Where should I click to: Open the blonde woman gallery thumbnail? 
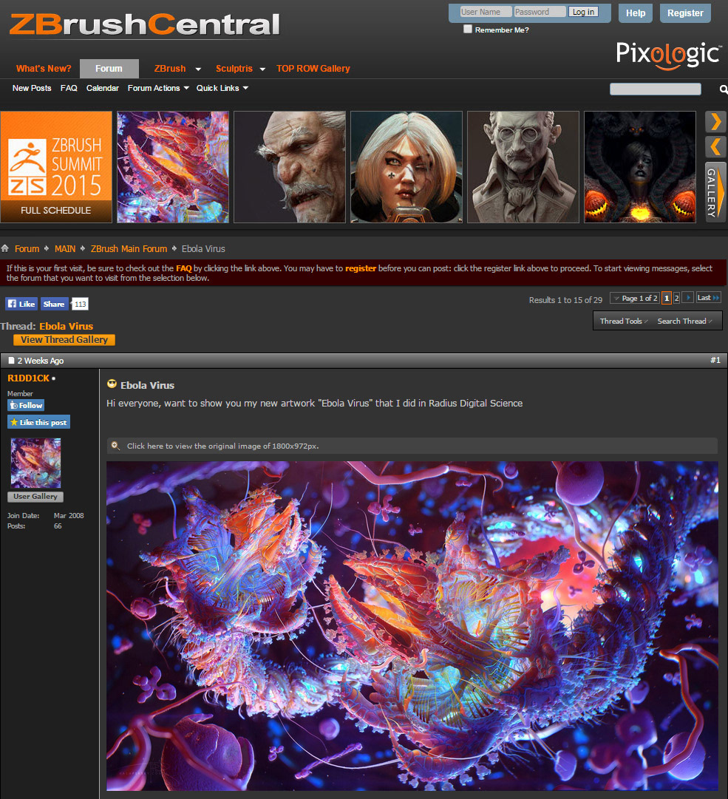406,167
